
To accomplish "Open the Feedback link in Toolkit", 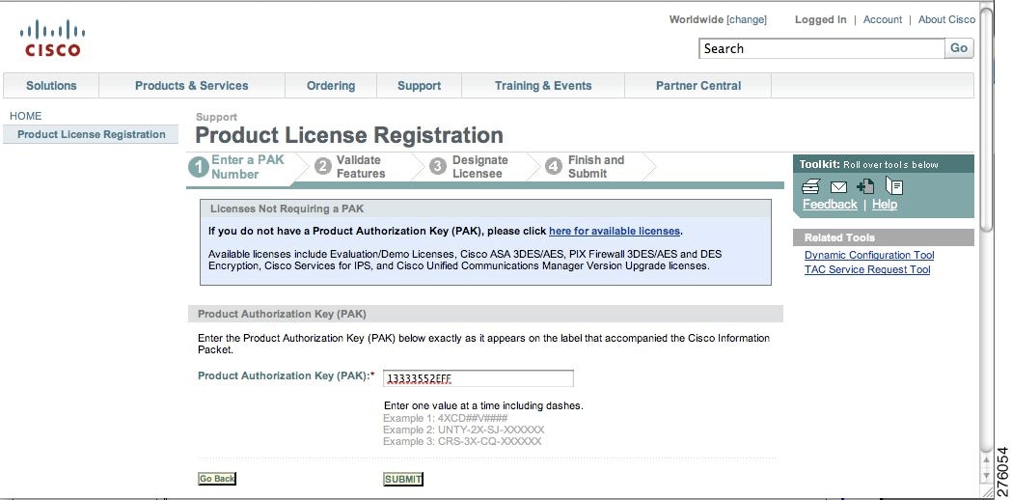I will 830,204.
